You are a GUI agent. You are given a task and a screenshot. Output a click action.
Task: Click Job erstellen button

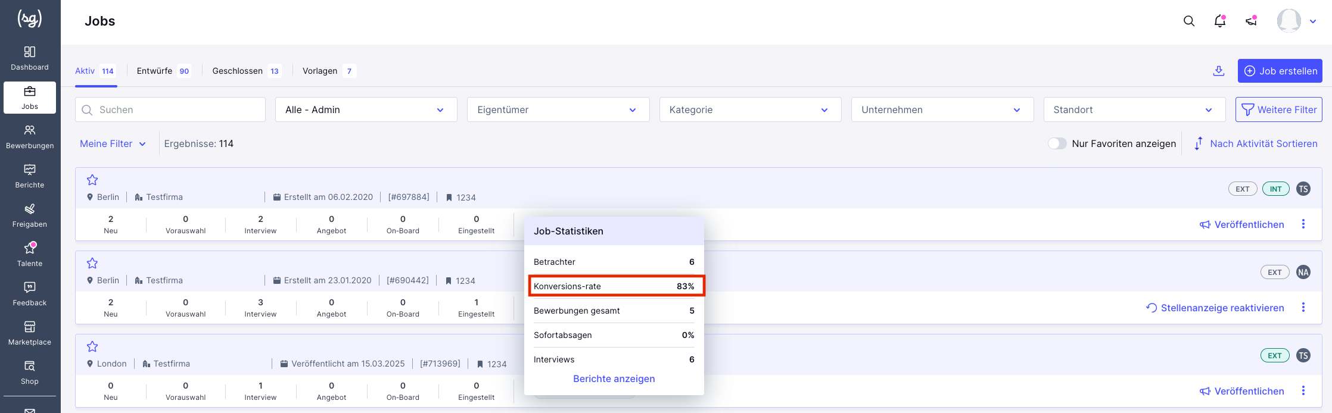pos(1280,71)
